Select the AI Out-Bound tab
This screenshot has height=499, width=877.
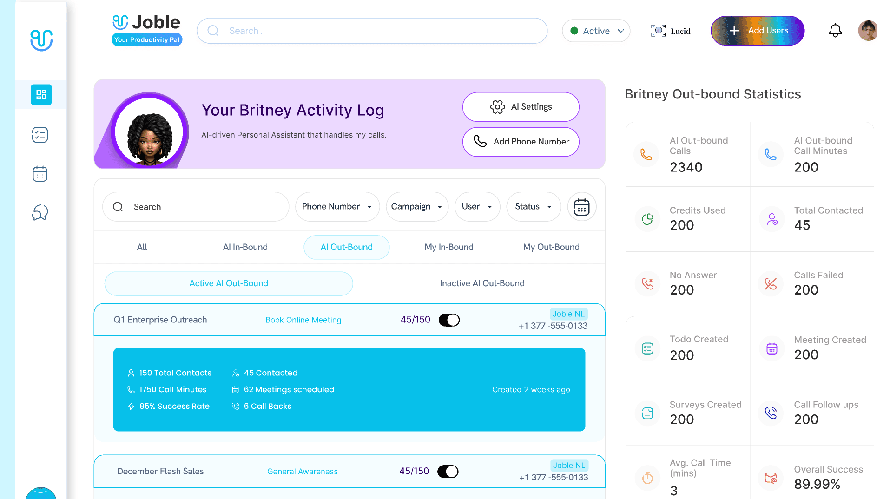(347, 247)
